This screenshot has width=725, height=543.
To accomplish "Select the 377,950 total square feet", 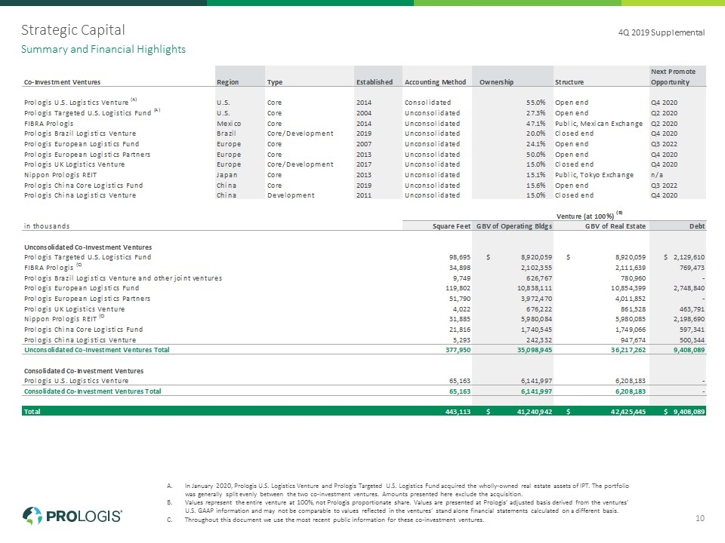I will [458, 350].
